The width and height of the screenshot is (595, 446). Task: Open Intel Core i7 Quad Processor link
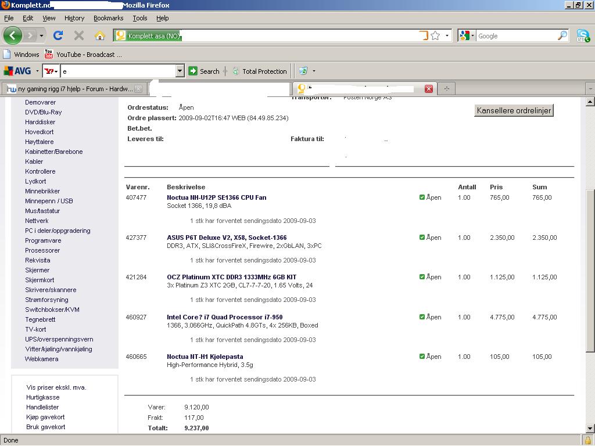225,317
